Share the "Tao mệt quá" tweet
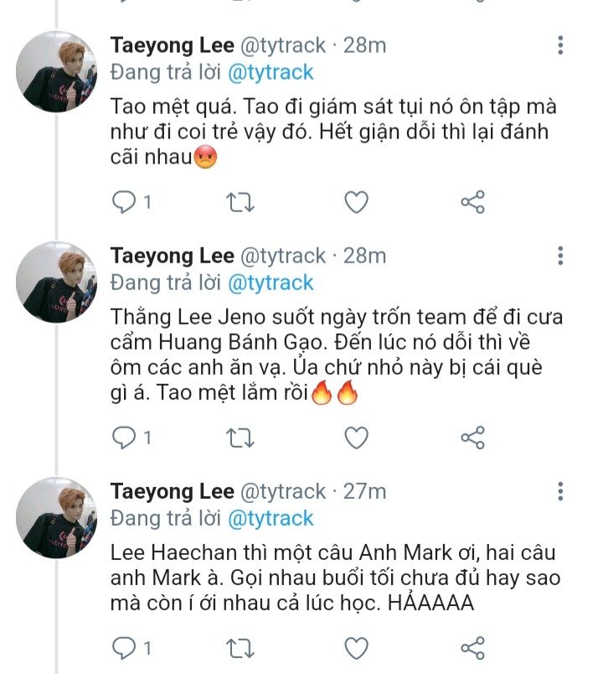 [x=472, y=202]
